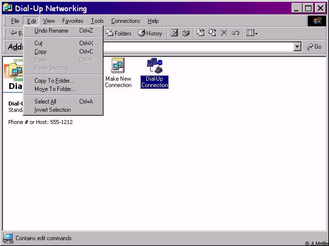The height and width of the screenshot is (246, 329).
Task: Open the Views dropdown button
Action: [x=252, y=33]
